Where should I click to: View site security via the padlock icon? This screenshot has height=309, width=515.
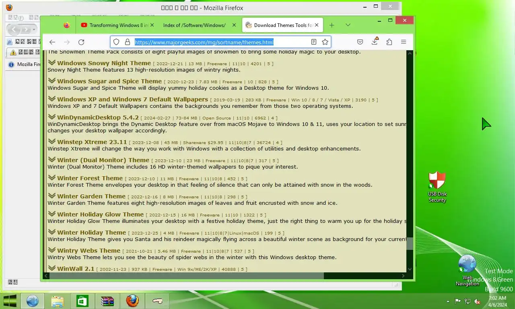128,42
